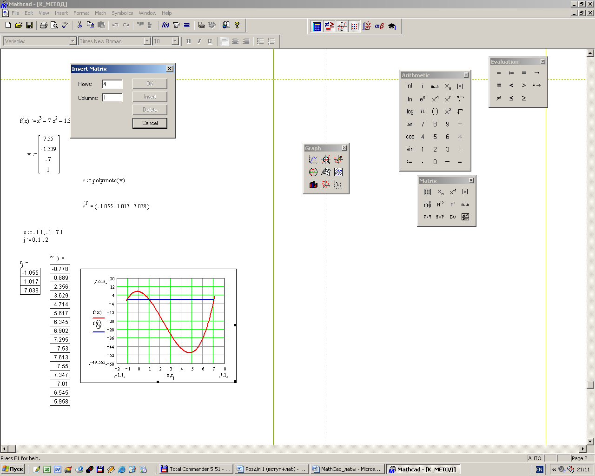Click the Columns input field
This screenshot has width=595, height=476.
pos(112,98)
